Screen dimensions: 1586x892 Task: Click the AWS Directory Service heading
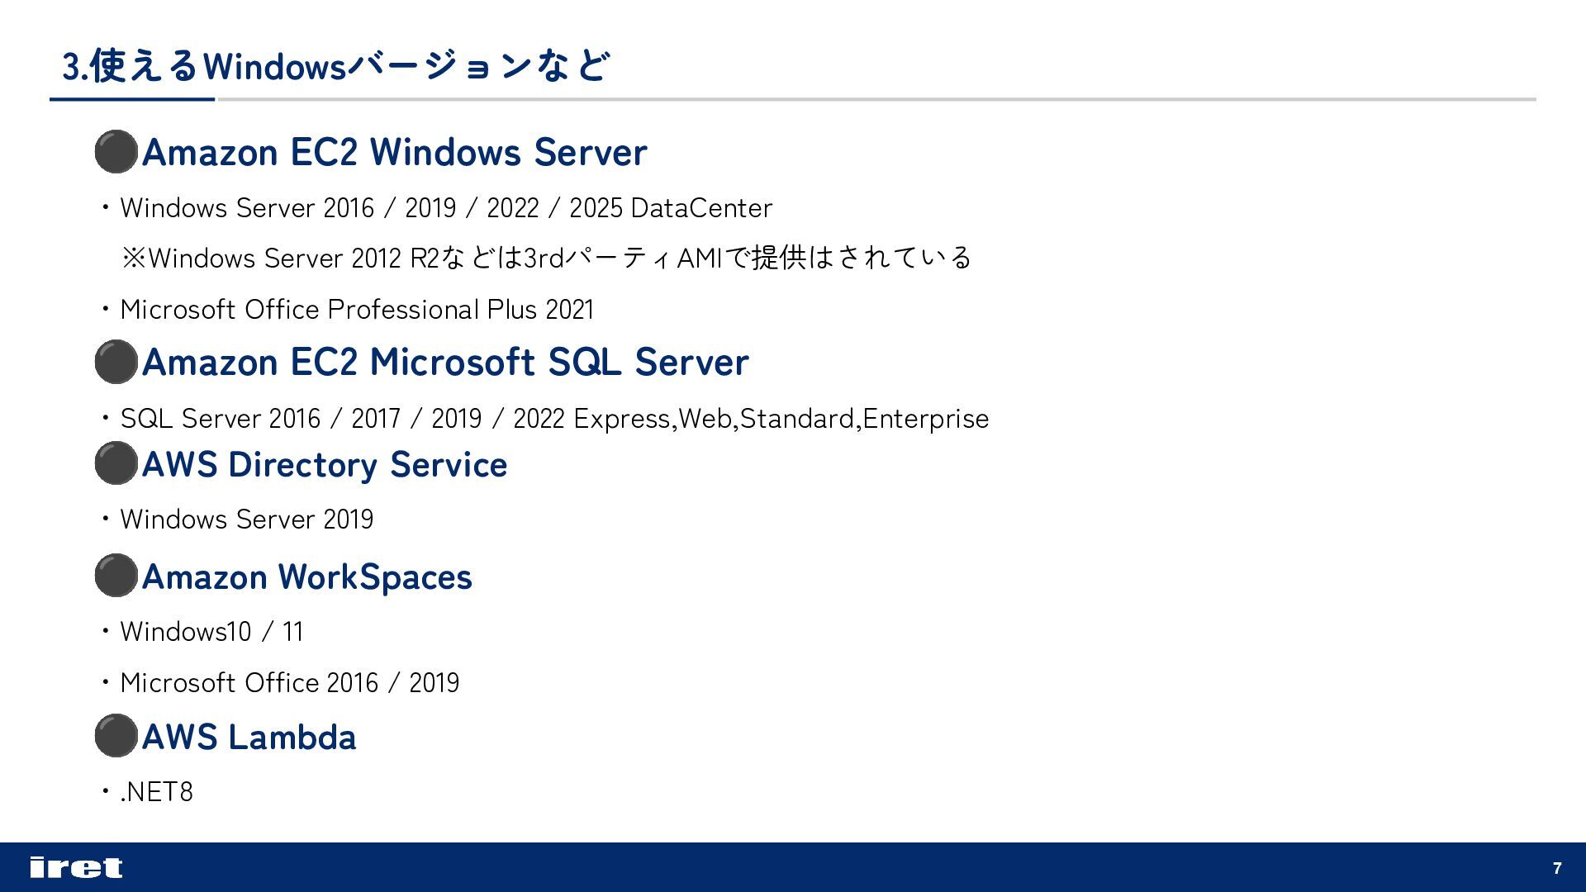[x=325, y=465]
